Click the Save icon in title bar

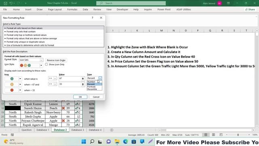pos(5,3)
